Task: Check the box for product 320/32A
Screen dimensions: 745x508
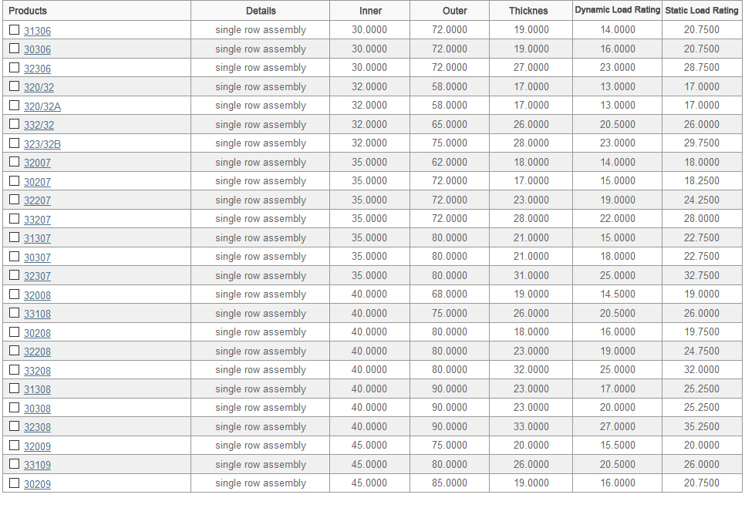Action: pos(14,106)
